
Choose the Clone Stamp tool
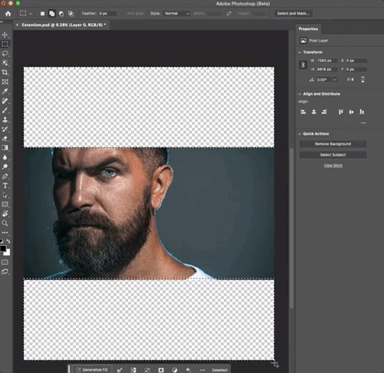[5, 119]
